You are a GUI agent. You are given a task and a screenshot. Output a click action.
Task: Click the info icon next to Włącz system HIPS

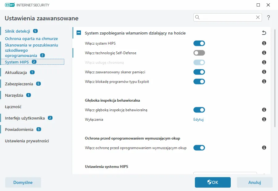264,43
